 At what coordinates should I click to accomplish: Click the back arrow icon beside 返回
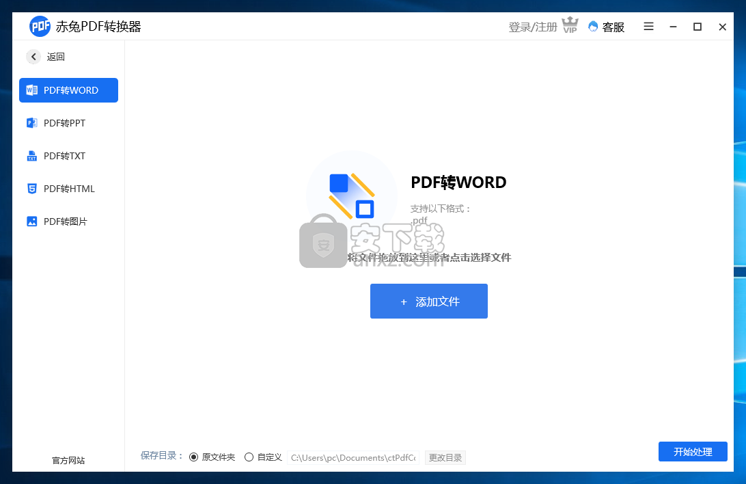[x=33, y=57]
